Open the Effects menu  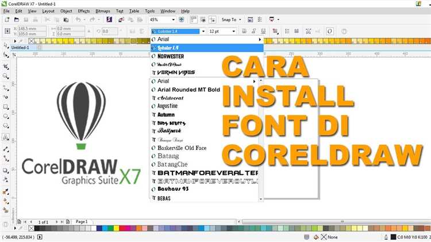tap(84, 11)
